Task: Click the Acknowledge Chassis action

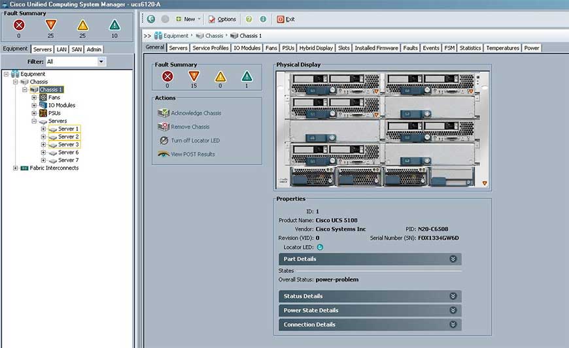Action: (190, 113)
